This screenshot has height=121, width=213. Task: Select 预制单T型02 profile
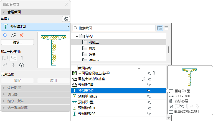[118, 96]
